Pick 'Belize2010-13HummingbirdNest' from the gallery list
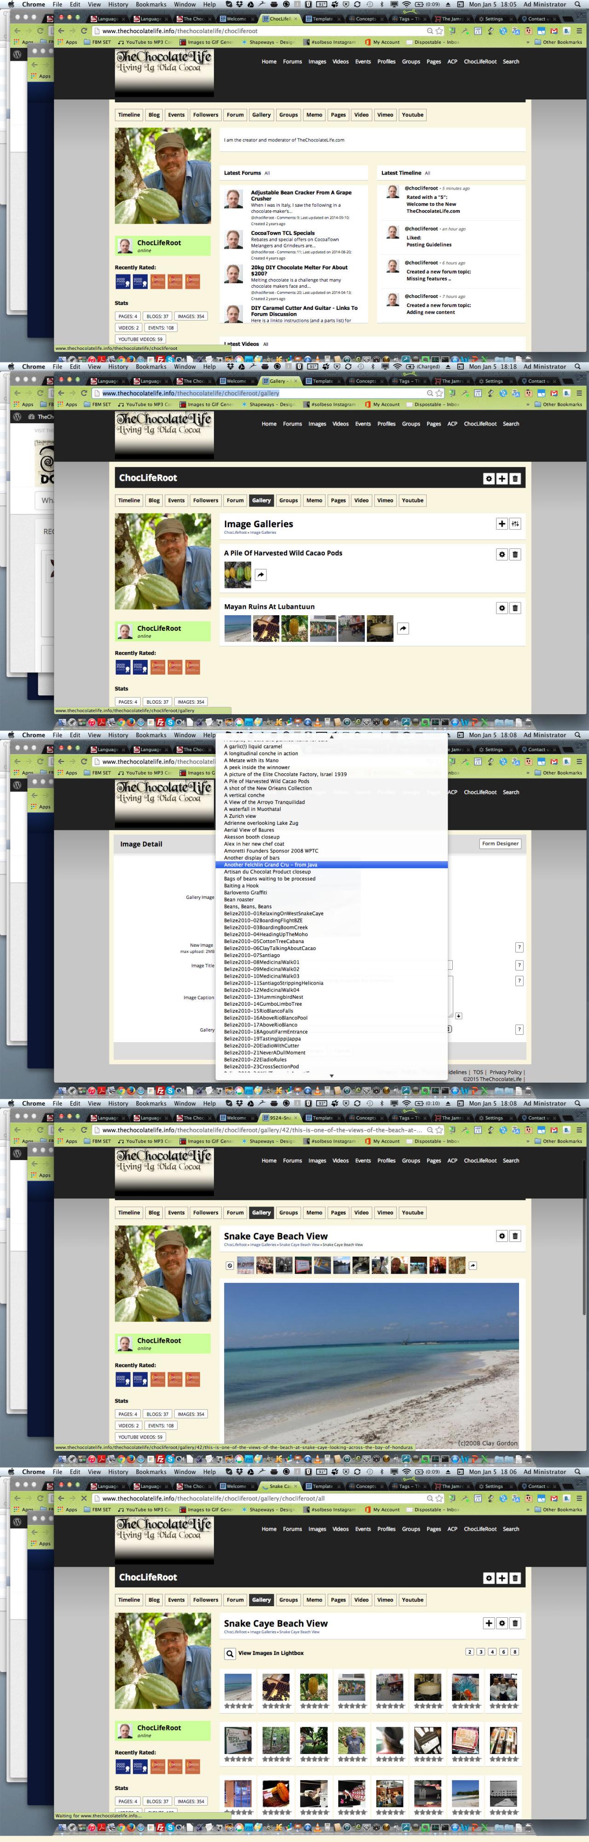Image resolution: width=589 pixels, height=1842 pixels. 264,997
